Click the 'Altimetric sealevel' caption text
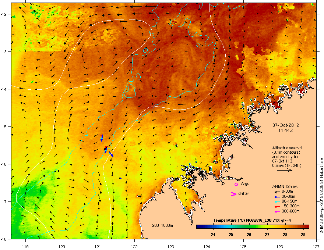The width and height of the screenshot is (324, 250). [287, 148]
